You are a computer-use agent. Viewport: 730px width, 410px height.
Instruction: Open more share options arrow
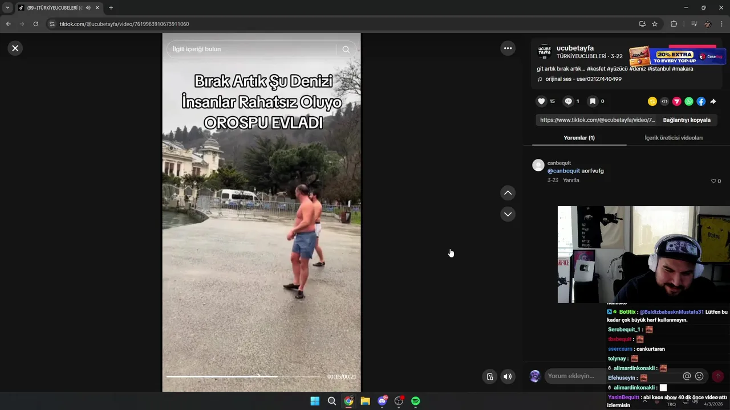click(713, 101)
